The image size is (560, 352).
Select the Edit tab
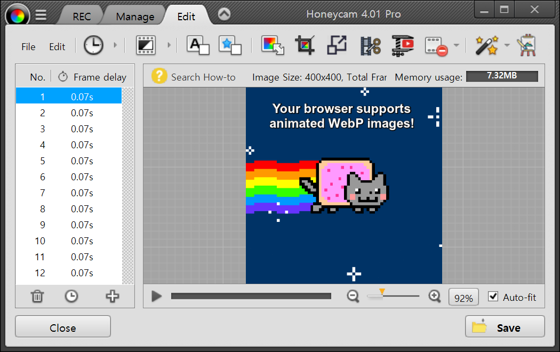[x=186, y=17]
